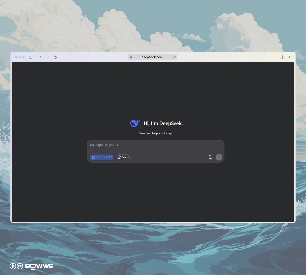Click the lock icon in address bar

131,57
